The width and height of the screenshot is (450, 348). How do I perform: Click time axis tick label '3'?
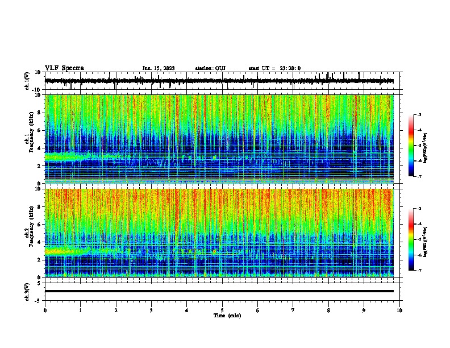click(151, 310)
